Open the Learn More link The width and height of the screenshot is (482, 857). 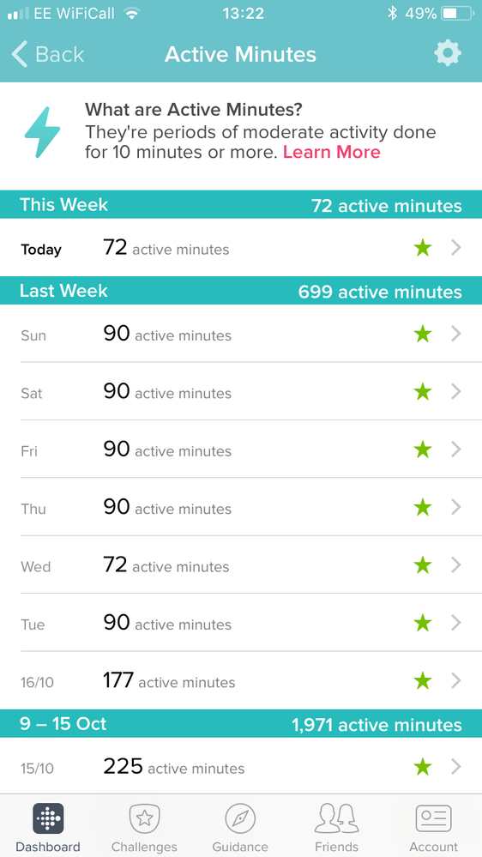coord(332,152)
